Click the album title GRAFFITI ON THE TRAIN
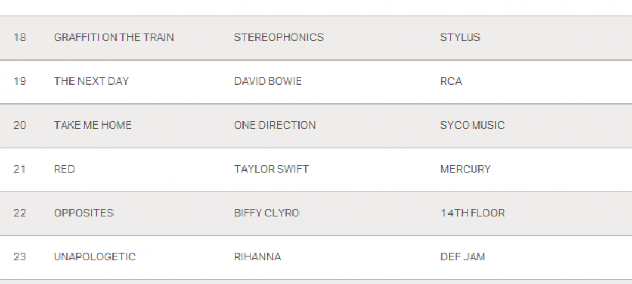The height and width of the screenshot is (284, 632). coord(114,37)
